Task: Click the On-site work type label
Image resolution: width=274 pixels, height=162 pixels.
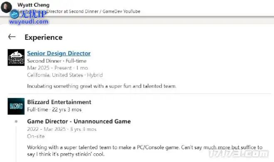Action: pos(36,136)
